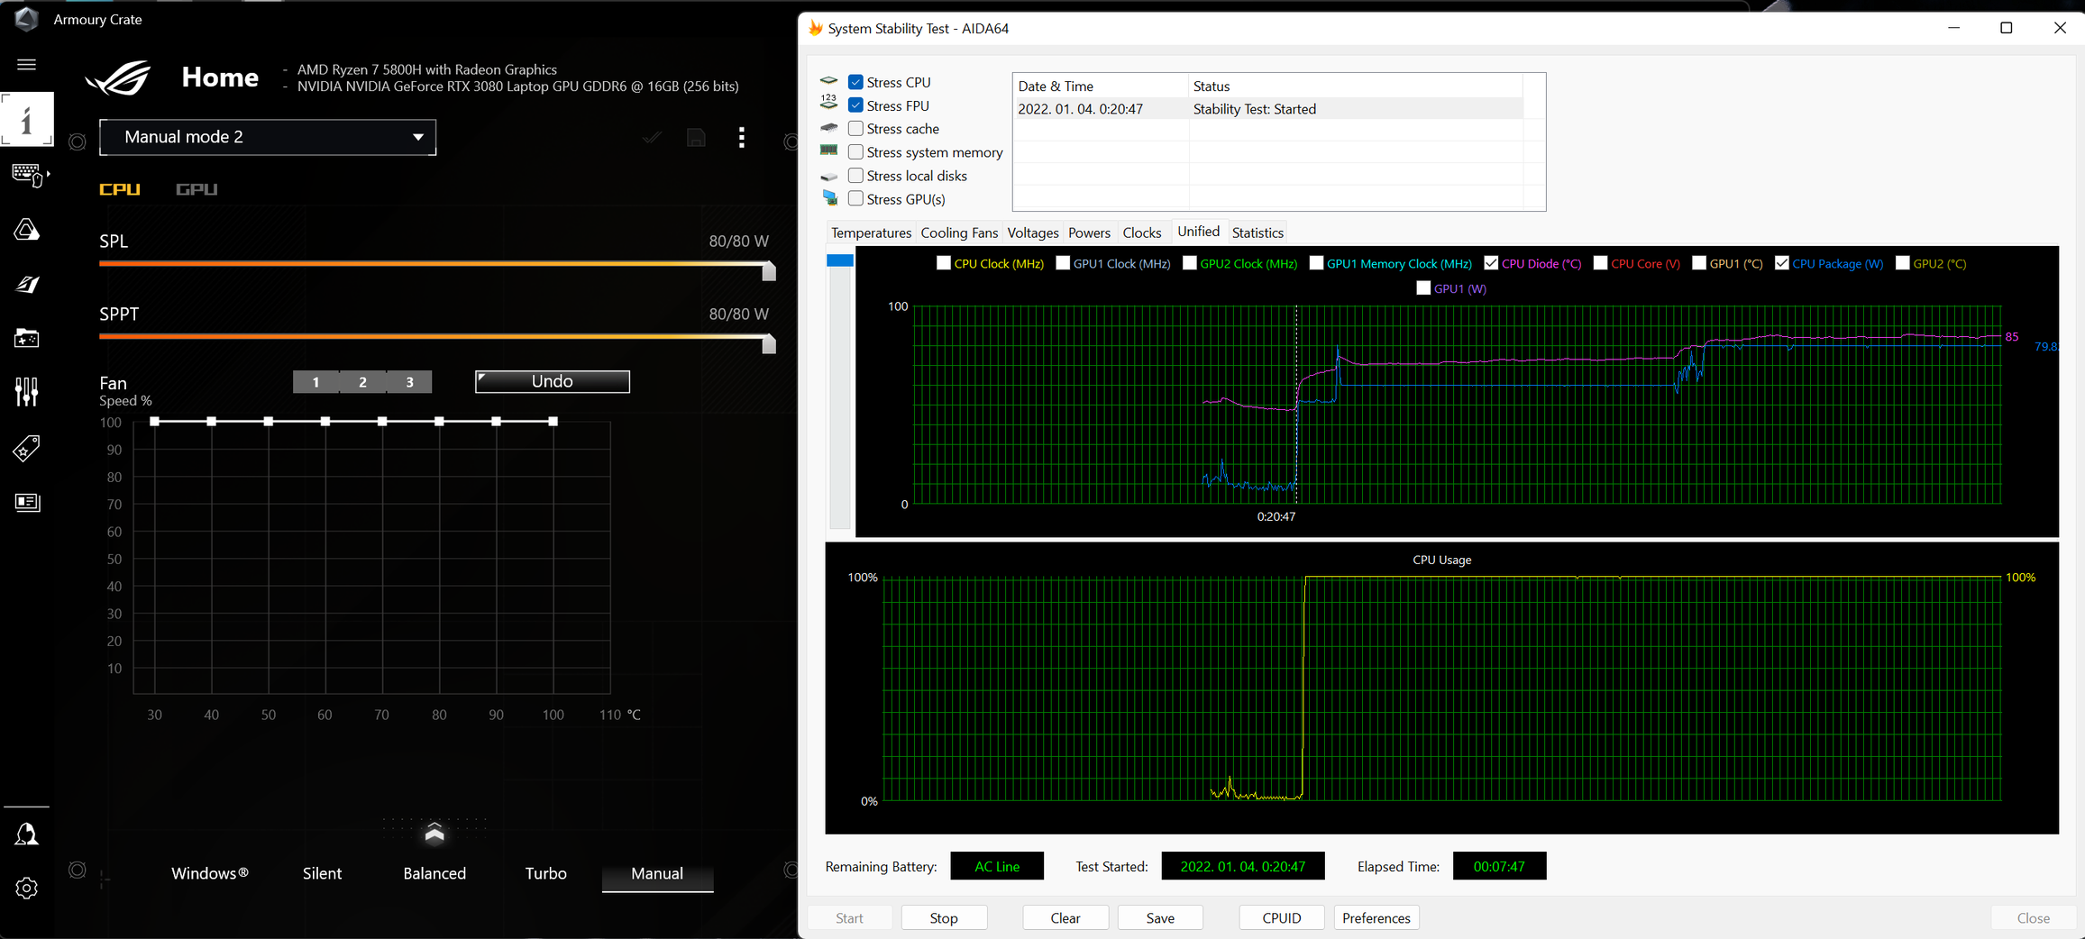Expand the operating mode panel chevron
The image size is (2085, 939).
pos(434,833)
